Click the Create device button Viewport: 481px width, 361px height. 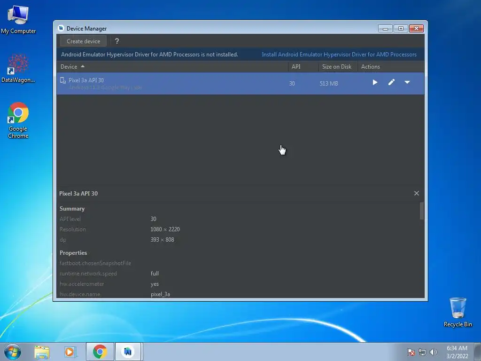[x=83, y=41]
